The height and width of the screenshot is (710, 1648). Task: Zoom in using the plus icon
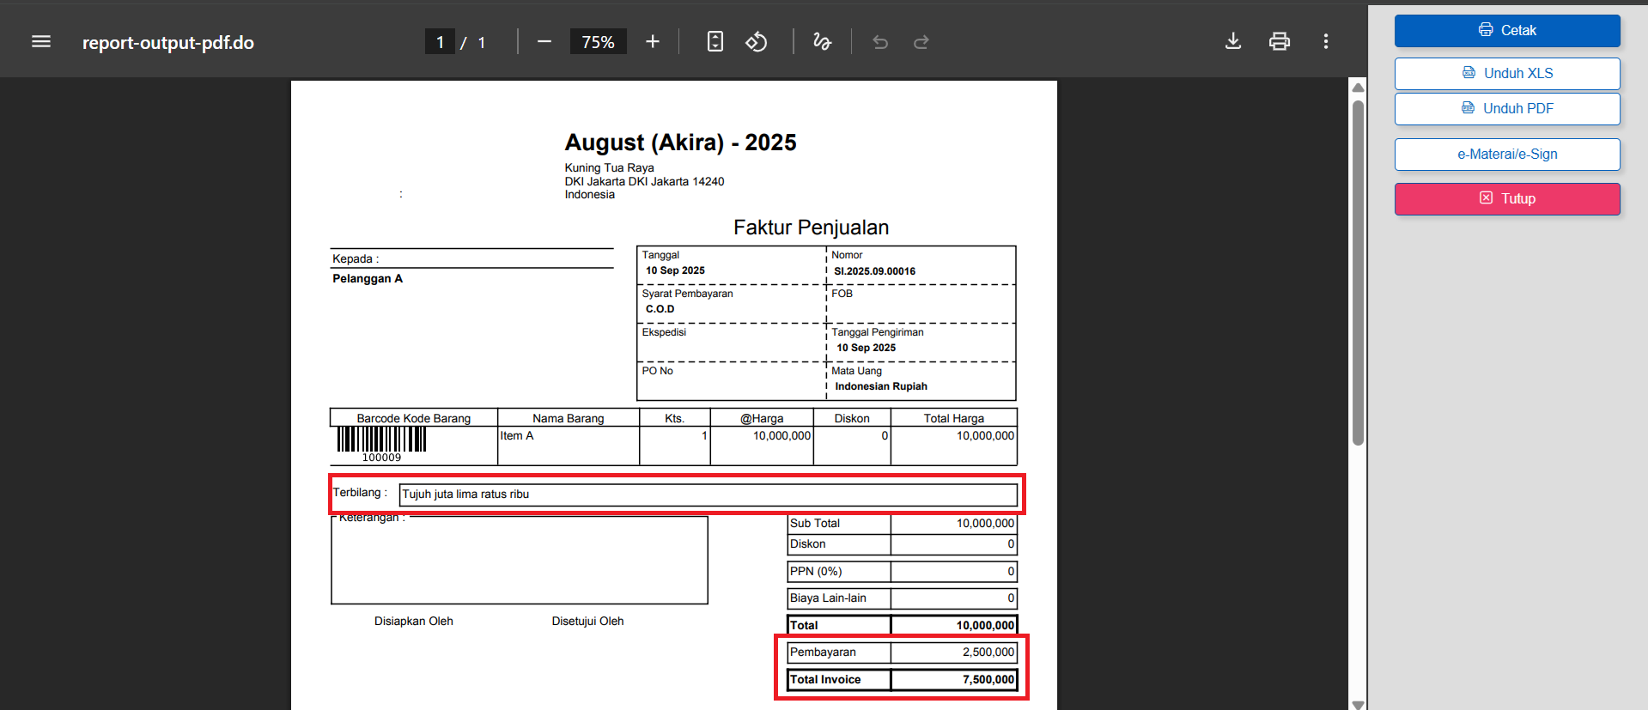[653, 42]
